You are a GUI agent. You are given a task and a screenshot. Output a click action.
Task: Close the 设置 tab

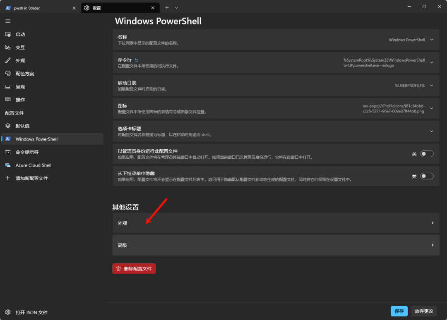[x=153, y=8]
